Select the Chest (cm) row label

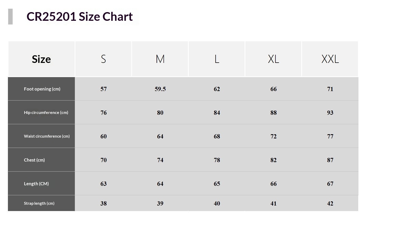coord(34,160)
